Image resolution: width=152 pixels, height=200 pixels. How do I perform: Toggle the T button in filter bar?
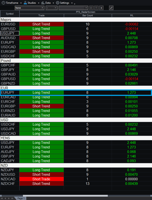[96, 8]
